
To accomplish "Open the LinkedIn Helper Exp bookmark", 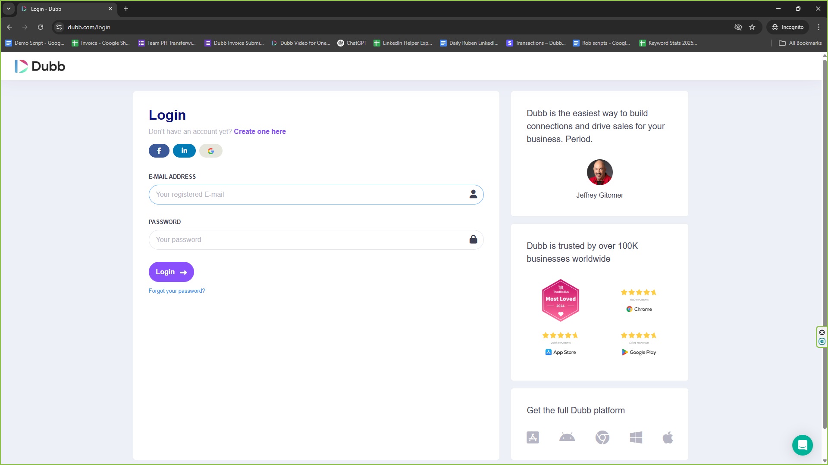I will (403, 43).
